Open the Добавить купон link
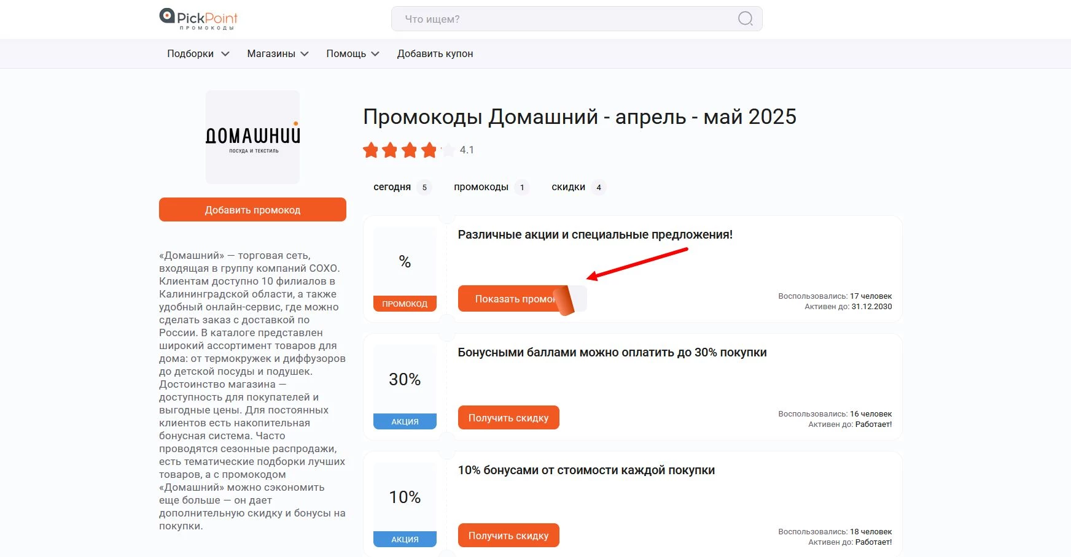1071x557 pixels. [435, 54]
